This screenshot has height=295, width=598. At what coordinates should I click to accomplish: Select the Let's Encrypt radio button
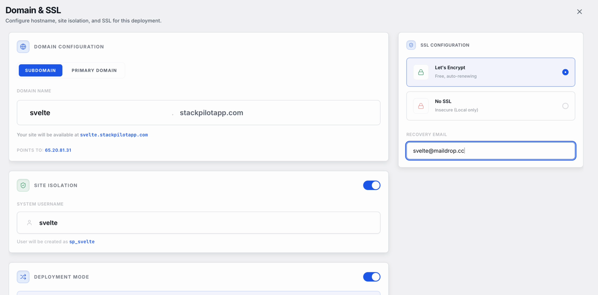(565, 72)
